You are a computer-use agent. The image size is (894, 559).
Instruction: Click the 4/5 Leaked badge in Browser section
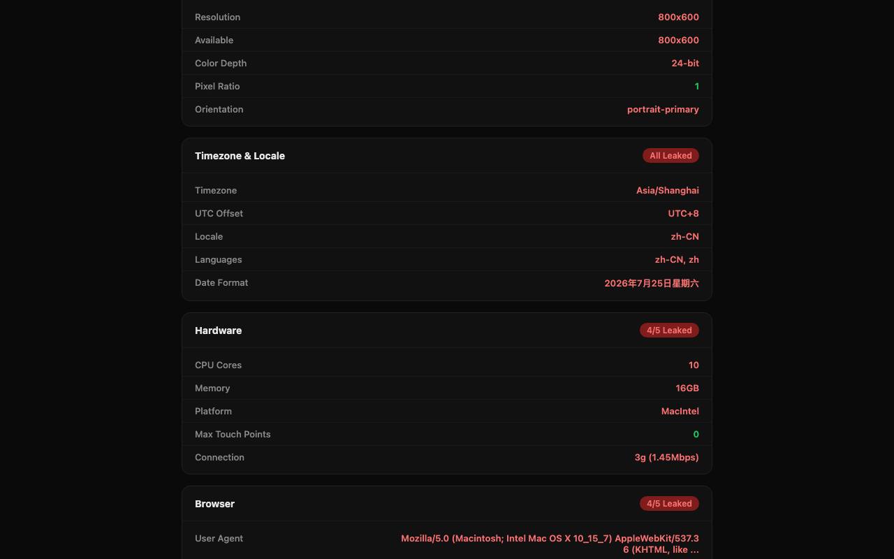(x=669, y=504)
